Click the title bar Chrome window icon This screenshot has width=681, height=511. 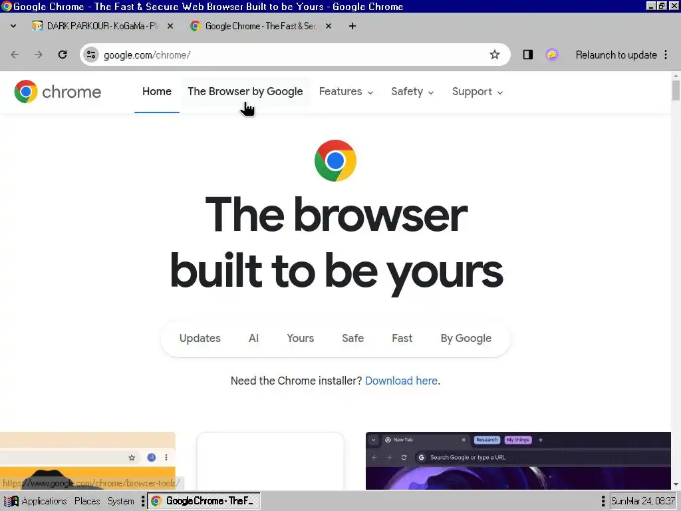(6, 6)
